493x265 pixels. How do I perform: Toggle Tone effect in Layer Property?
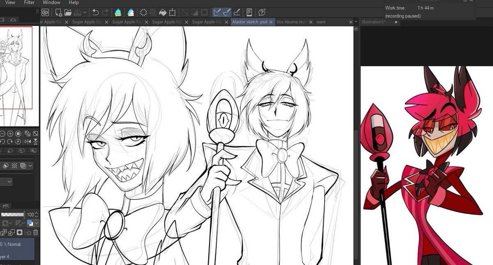tap(14, 166)
